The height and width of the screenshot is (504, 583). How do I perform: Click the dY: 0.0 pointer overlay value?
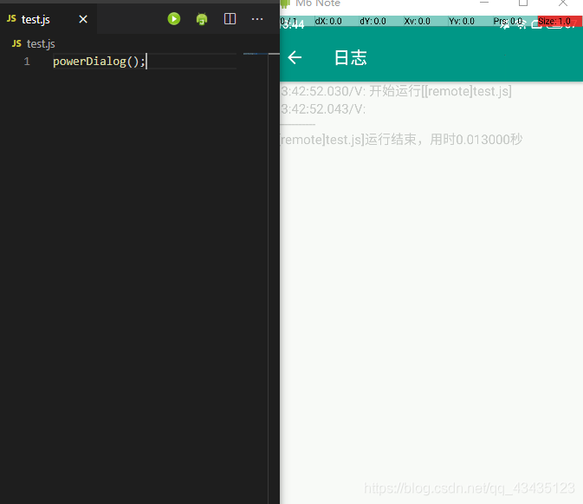(372, 21)
